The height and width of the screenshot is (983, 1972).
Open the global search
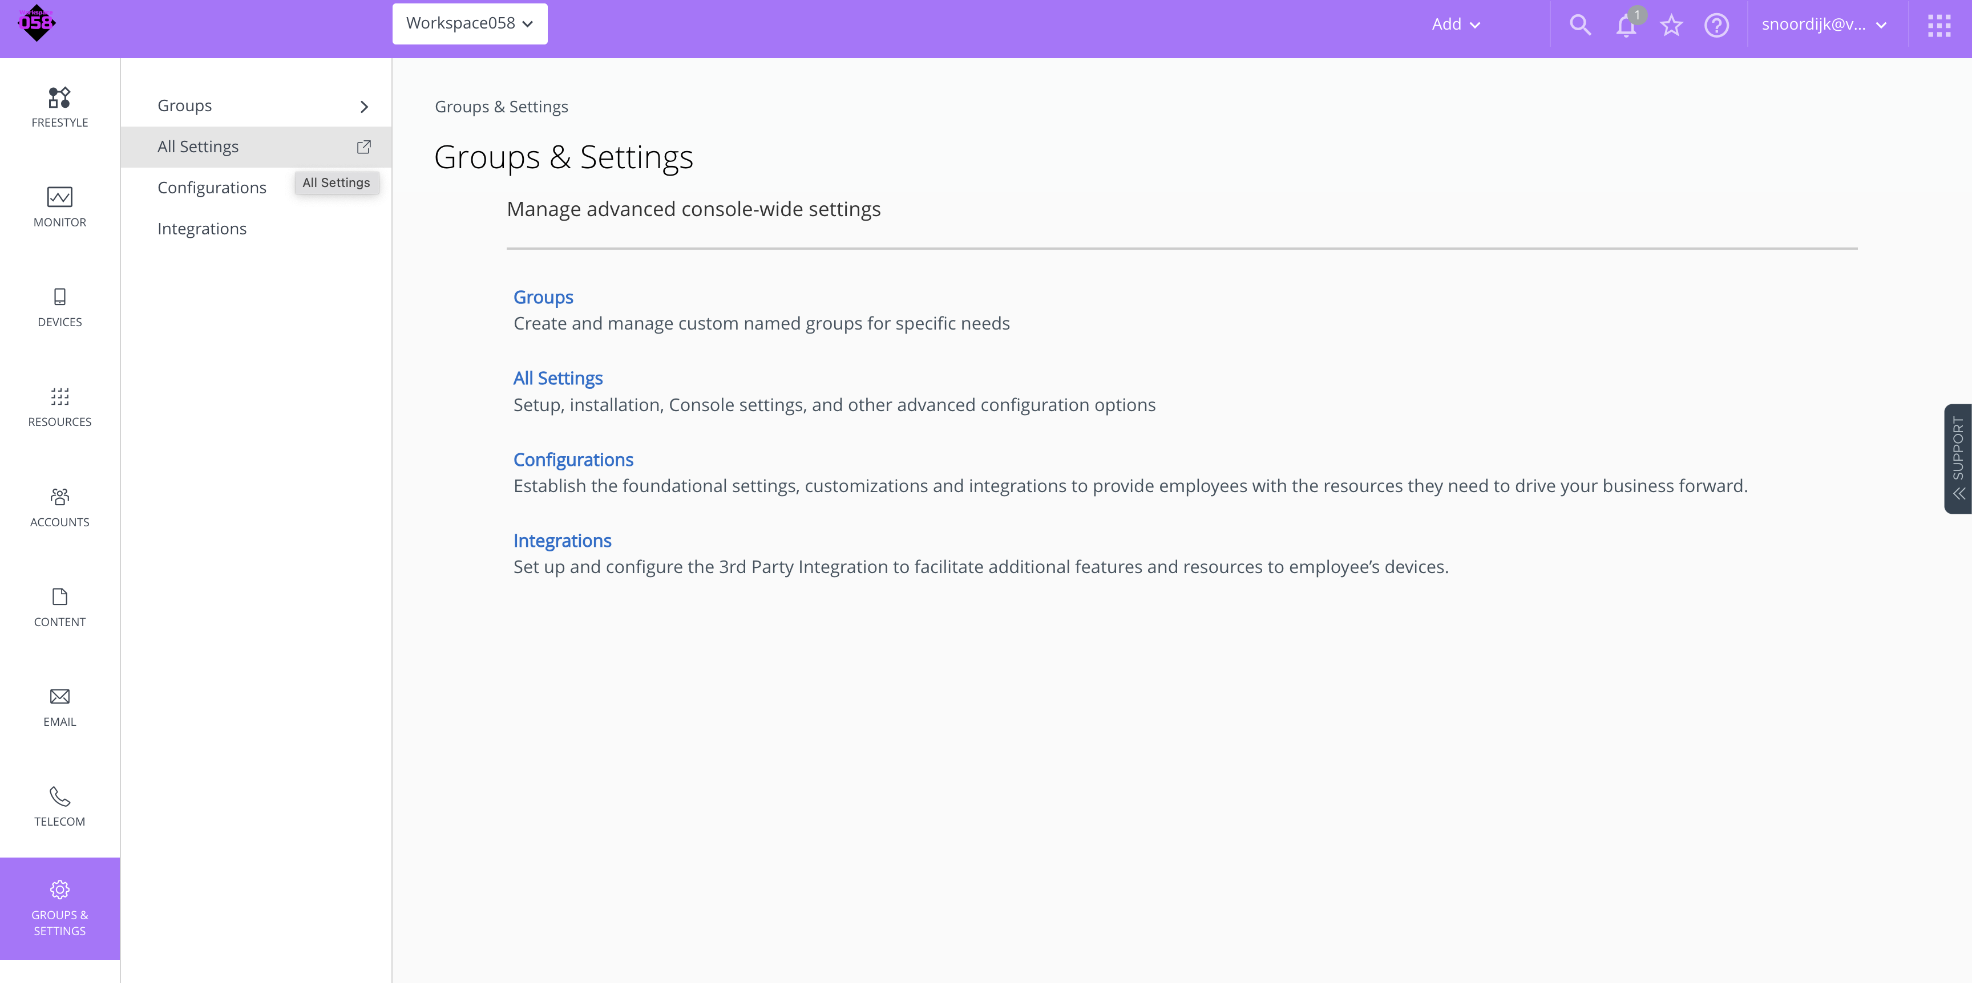pos(1580,25)
